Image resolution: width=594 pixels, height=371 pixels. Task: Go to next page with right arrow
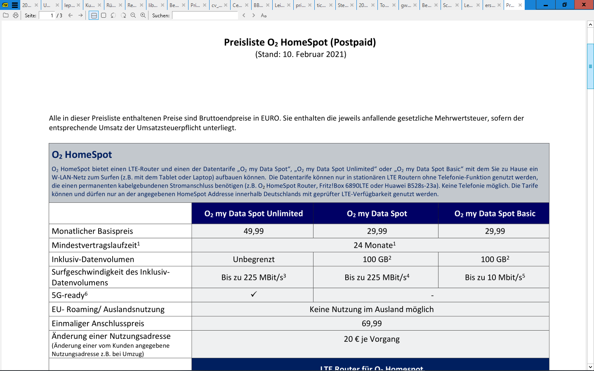tap(80, 15)
